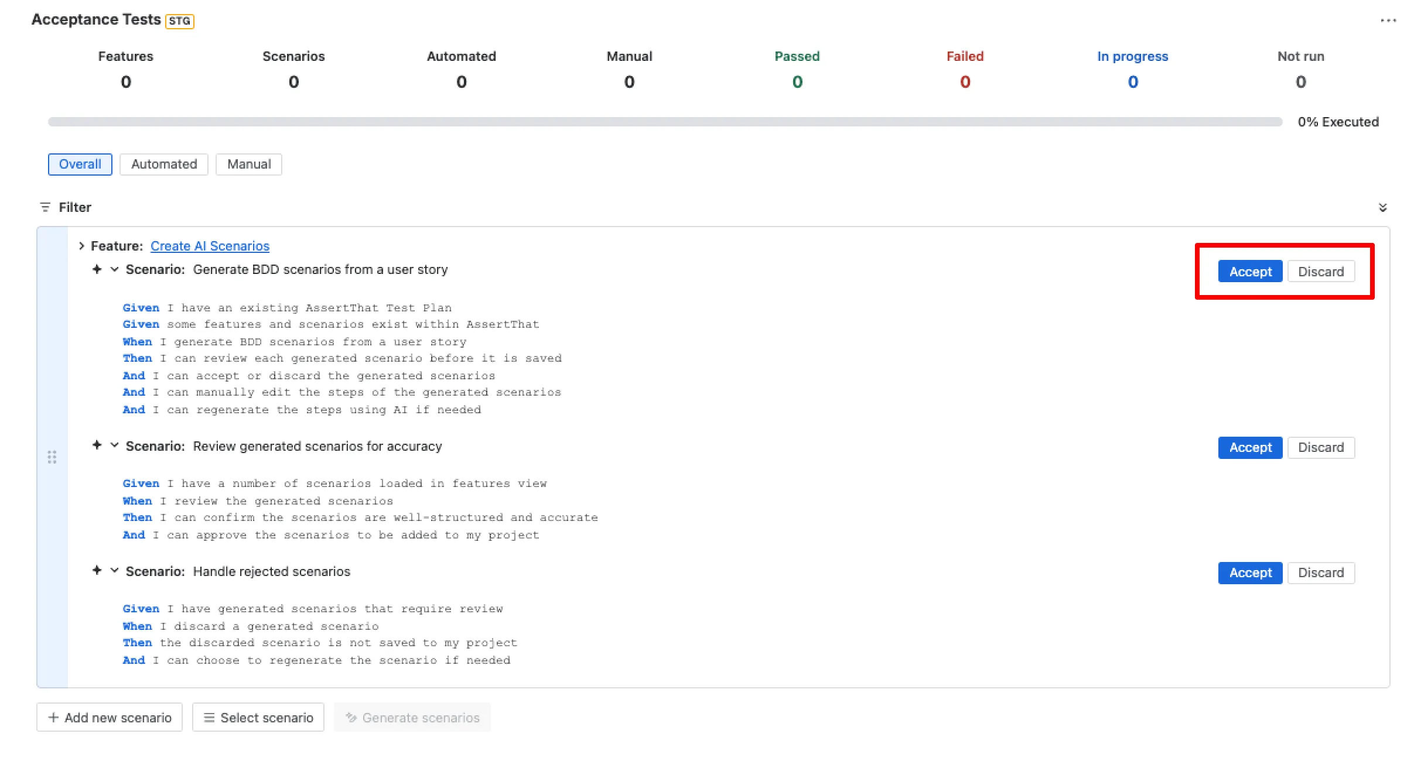This screenshot has height=761, width=1414.
Task: Click the Failed count
Action: tap(965, 82)
